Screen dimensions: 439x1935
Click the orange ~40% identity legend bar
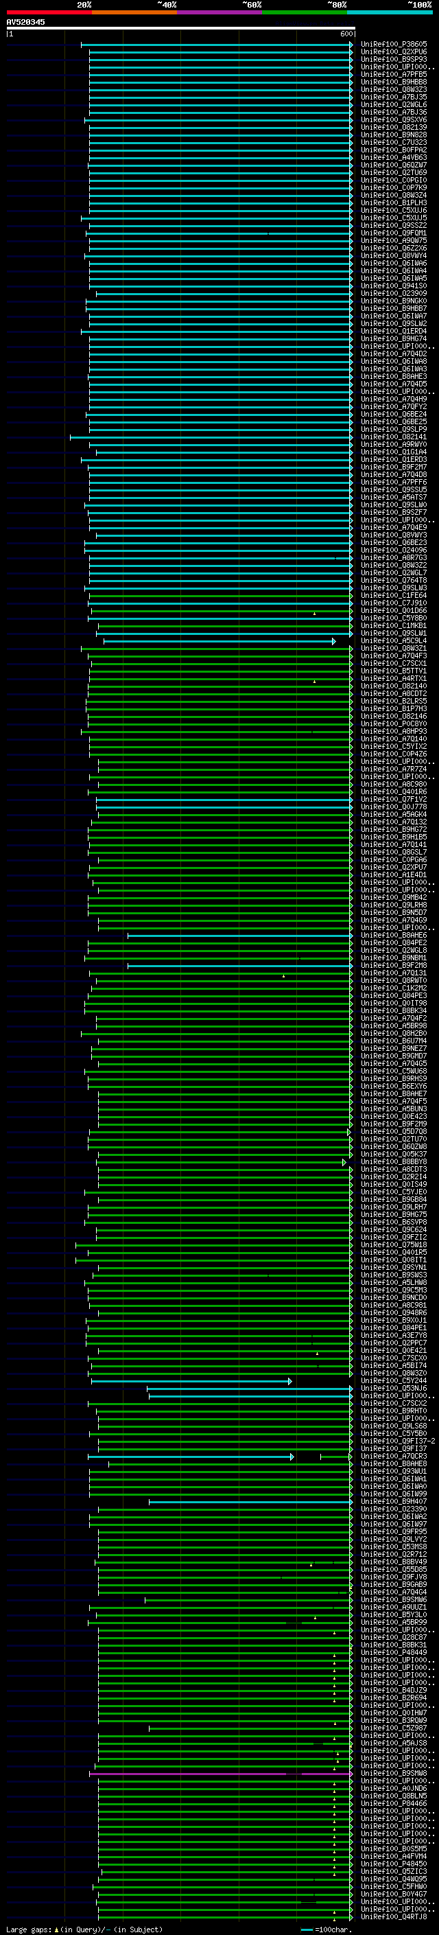coord(134,12)
